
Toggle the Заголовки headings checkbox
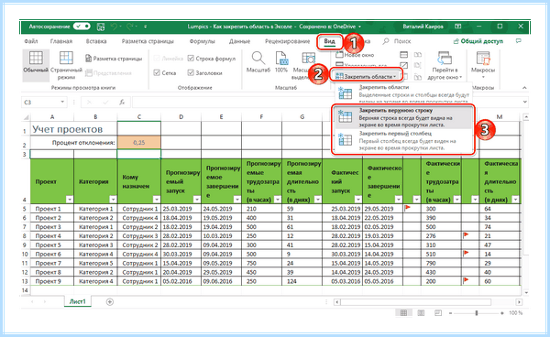(191, 73)
